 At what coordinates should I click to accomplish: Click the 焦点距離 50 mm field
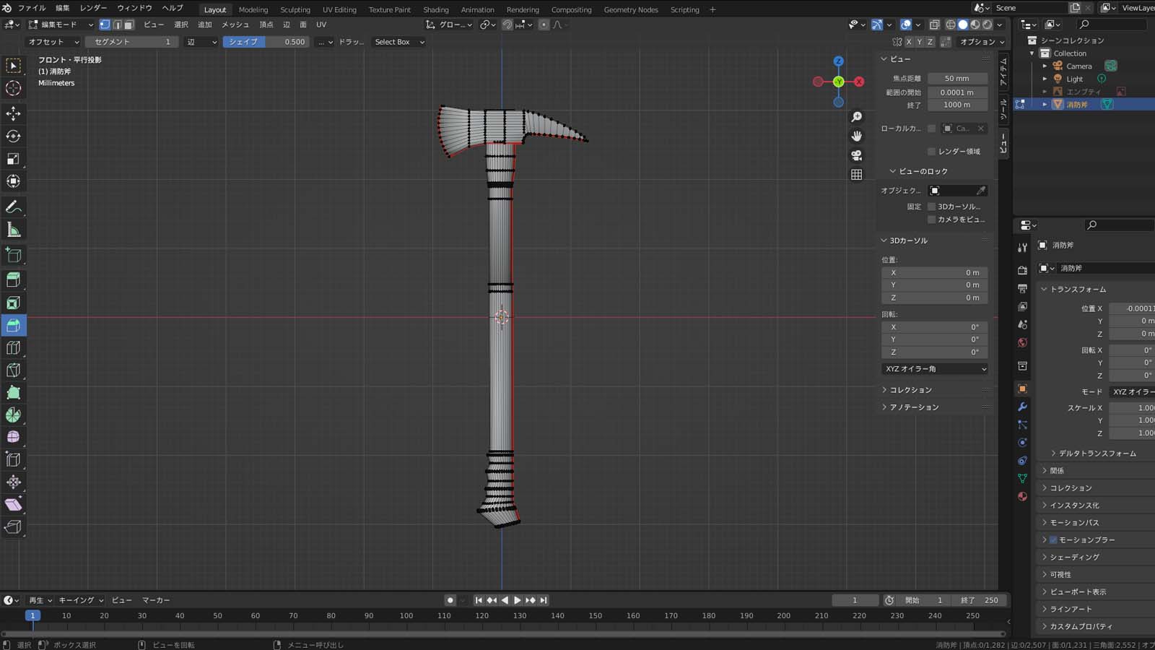tap(957, 79)
